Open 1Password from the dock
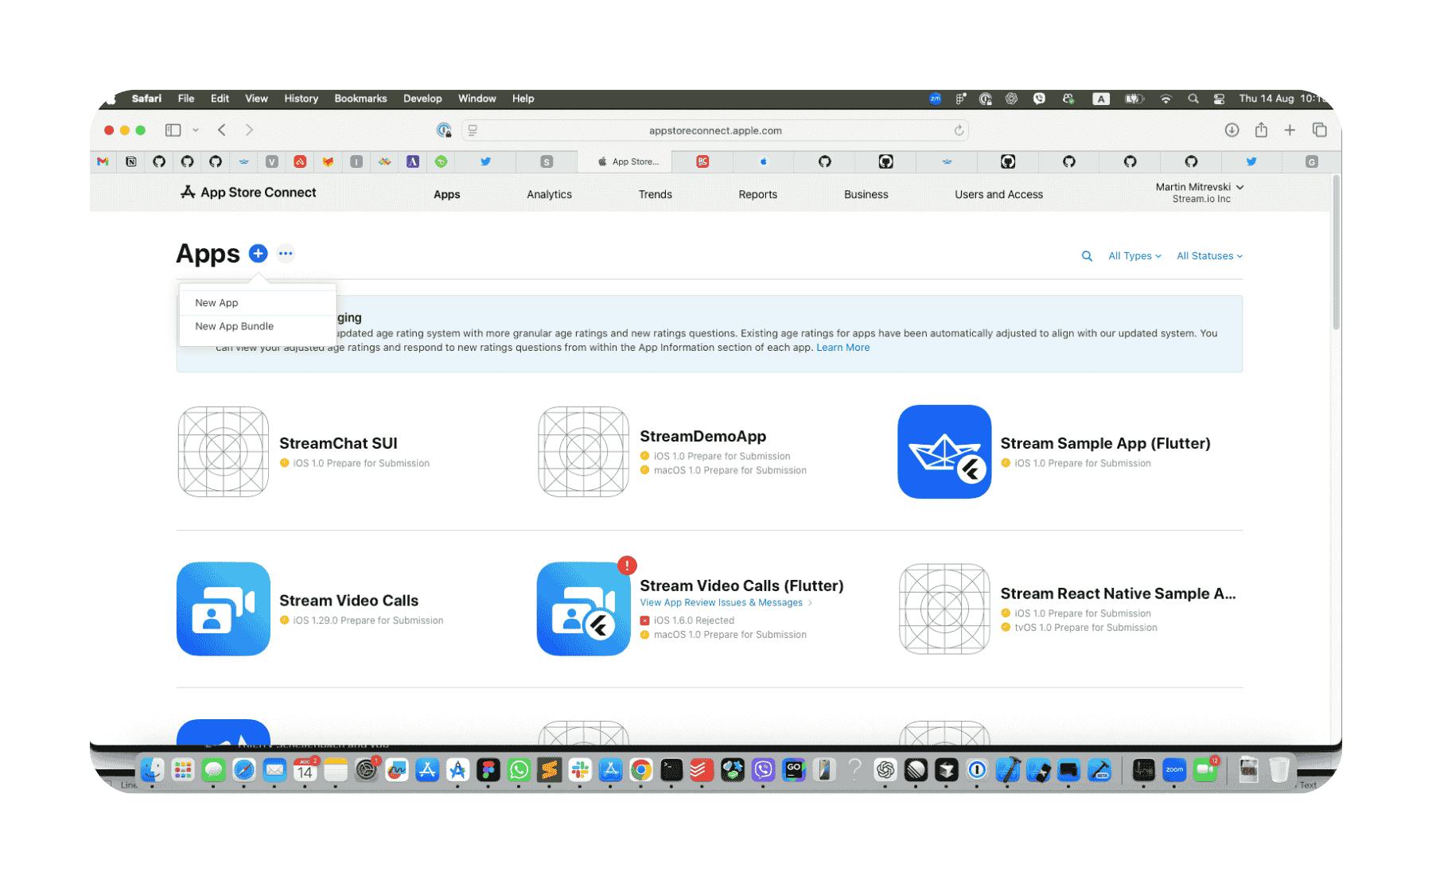The height and width of the screenshot is (895, 1432). [977, 769]
